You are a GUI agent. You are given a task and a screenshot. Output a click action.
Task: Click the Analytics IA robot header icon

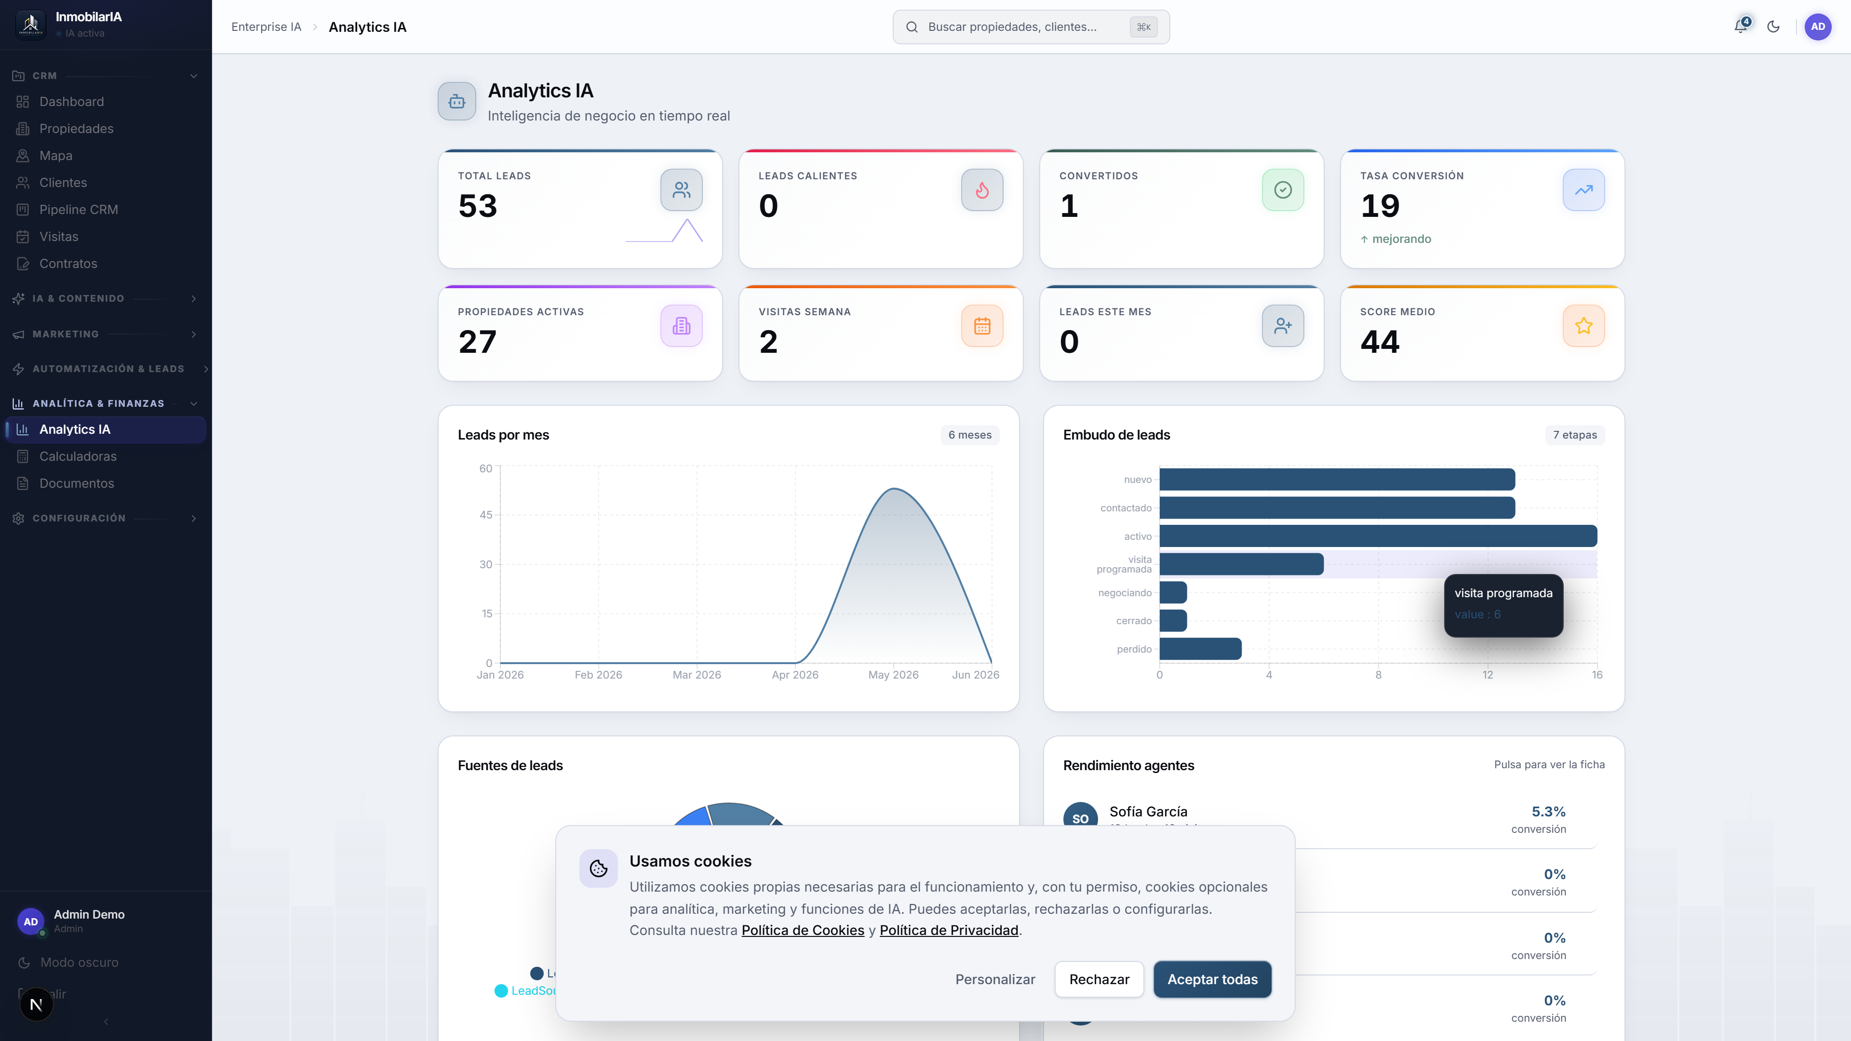pos(457,101)
